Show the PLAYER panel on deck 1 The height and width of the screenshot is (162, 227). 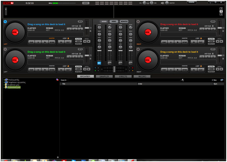click(79, 39)
